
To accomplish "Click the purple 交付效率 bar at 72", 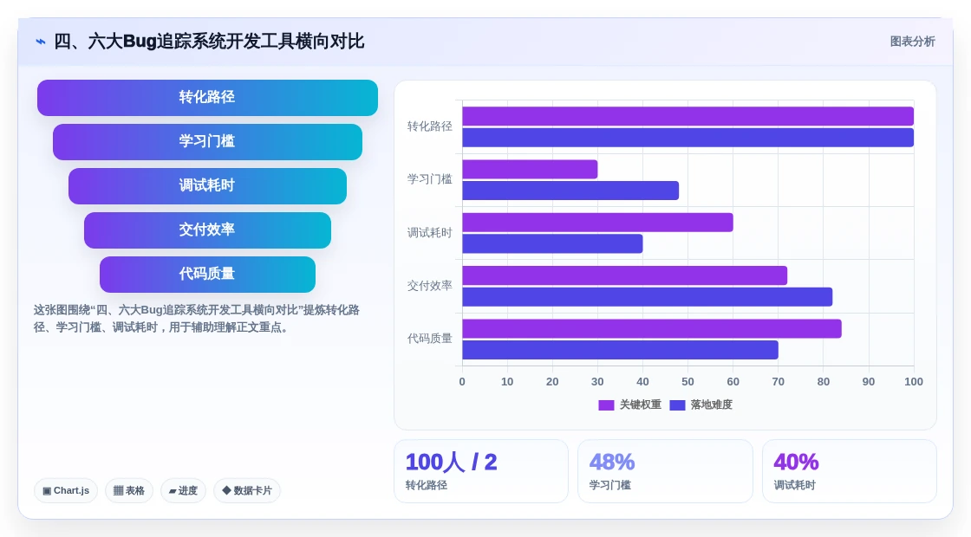I will click(625, 276).
